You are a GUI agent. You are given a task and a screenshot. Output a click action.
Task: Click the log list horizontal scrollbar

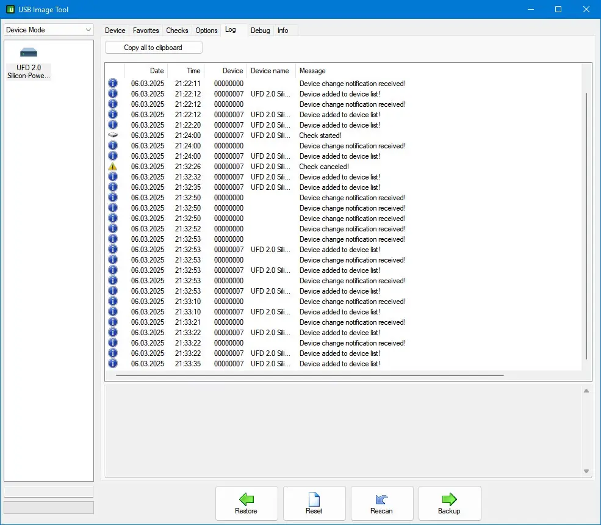point(310,375)
